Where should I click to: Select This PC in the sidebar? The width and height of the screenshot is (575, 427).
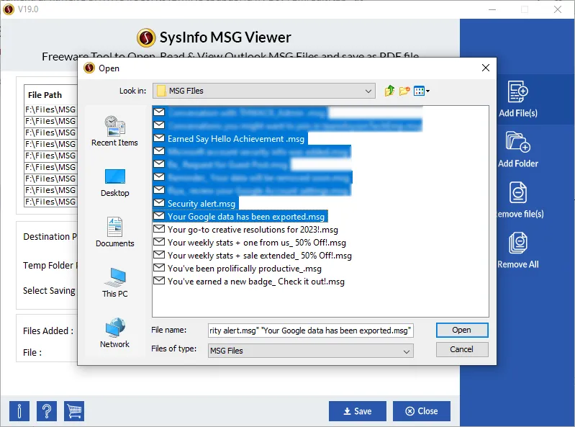(x=114, y=283)
